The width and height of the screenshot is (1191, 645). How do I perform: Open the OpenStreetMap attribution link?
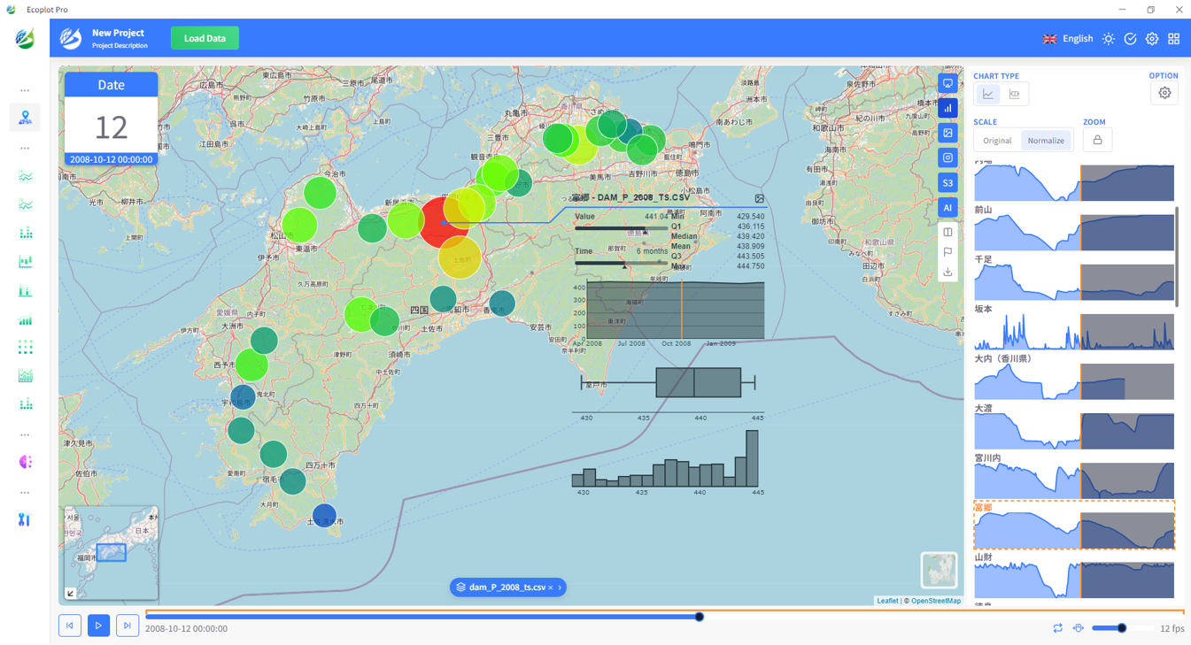click(x=936, y=601)
